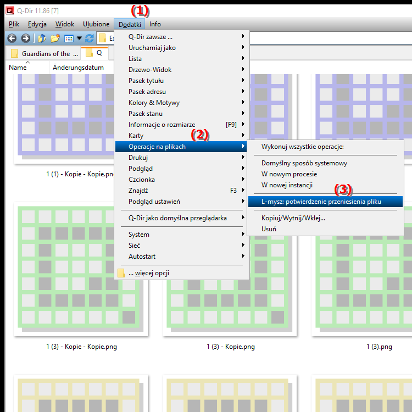Switch to the 'Guardians of the ...' tab
This screenshot has width=412, height=412.
coord(43,54)
